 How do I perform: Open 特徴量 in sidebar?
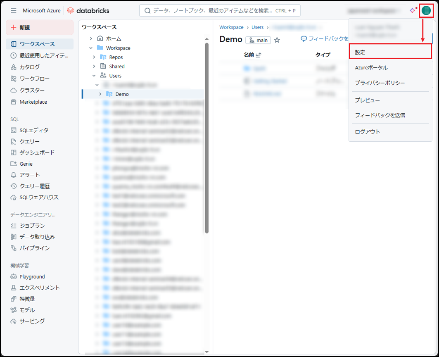click(40, 299)
